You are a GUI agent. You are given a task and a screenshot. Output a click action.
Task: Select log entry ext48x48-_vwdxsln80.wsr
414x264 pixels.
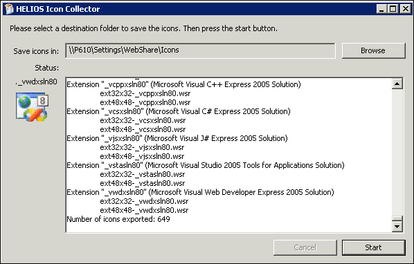pyautogui.click(x=144, y=210)
